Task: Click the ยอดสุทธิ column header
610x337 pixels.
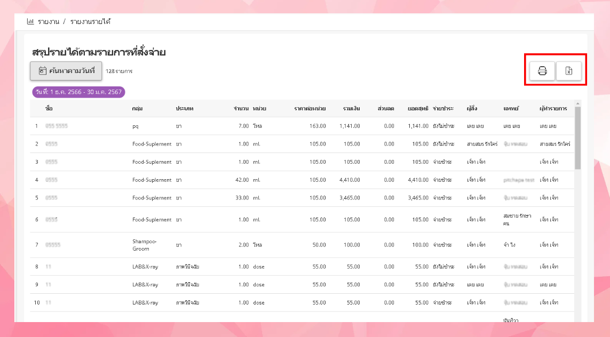Action: click(418, 108)
